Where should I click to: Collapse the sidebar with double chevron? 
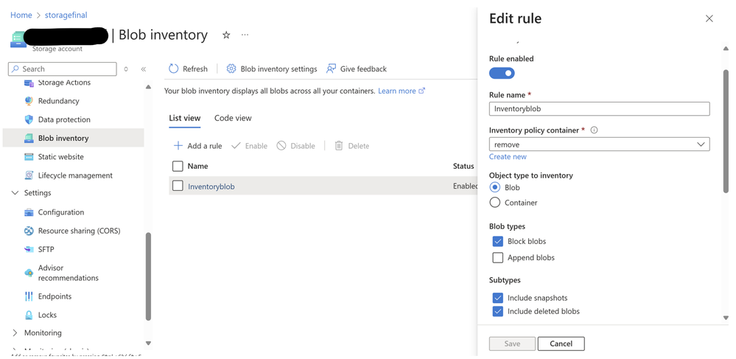pyautogui.click(x=144, y=69)
